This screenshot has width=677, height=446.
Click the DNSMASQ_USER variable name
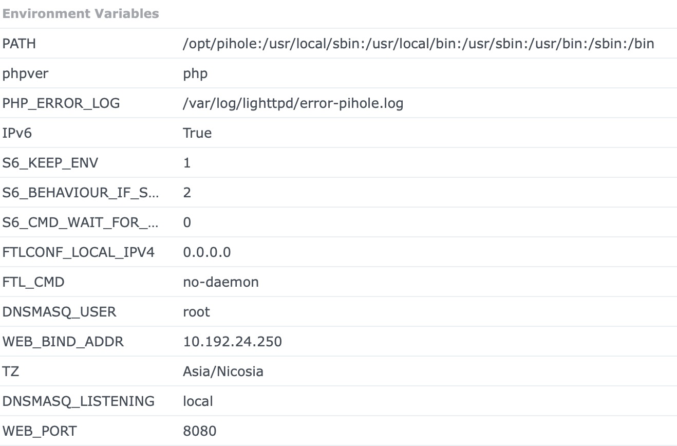(x=59, y=312)
